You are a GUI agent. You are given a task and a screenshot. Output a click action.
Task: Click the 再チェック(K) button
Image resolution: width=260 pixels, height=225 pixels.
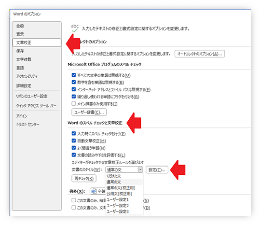[84, 179]
